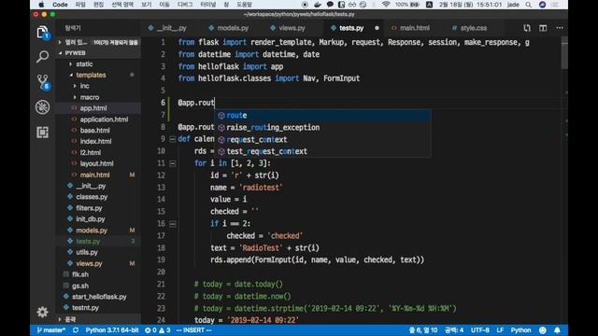This screenshot has height=336, width=598.
Task: Open the Code application menu
Action: (60, 5)
